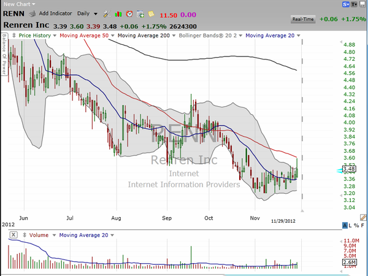Click the time axis end arrow marker
368x276 pixels.
pyautogui.click(x=302, y=211)
